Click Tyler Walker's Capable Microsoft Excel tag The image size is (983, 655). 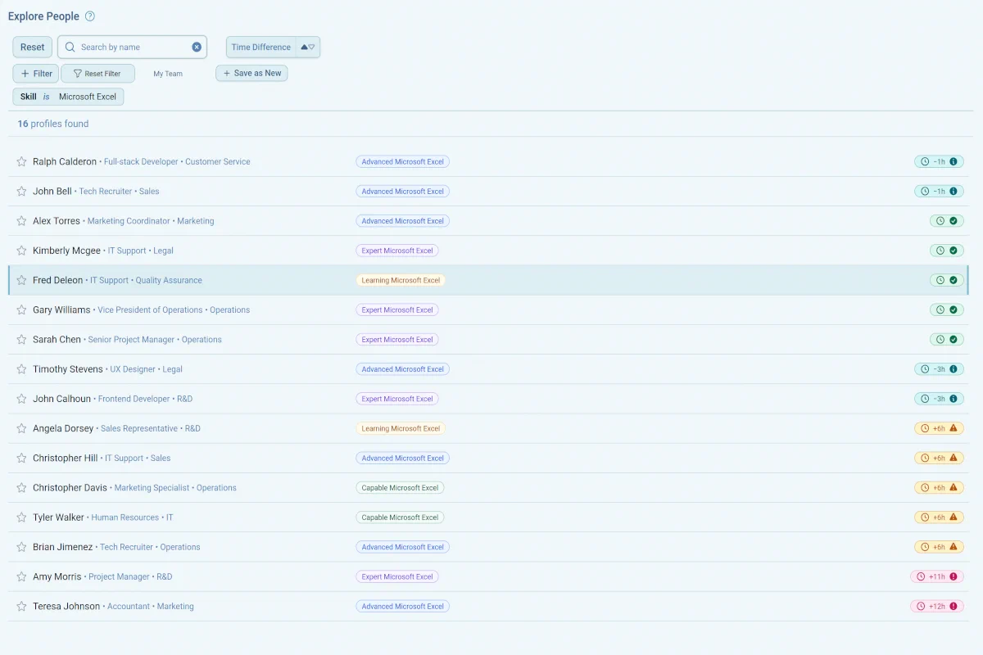point(400,517)
